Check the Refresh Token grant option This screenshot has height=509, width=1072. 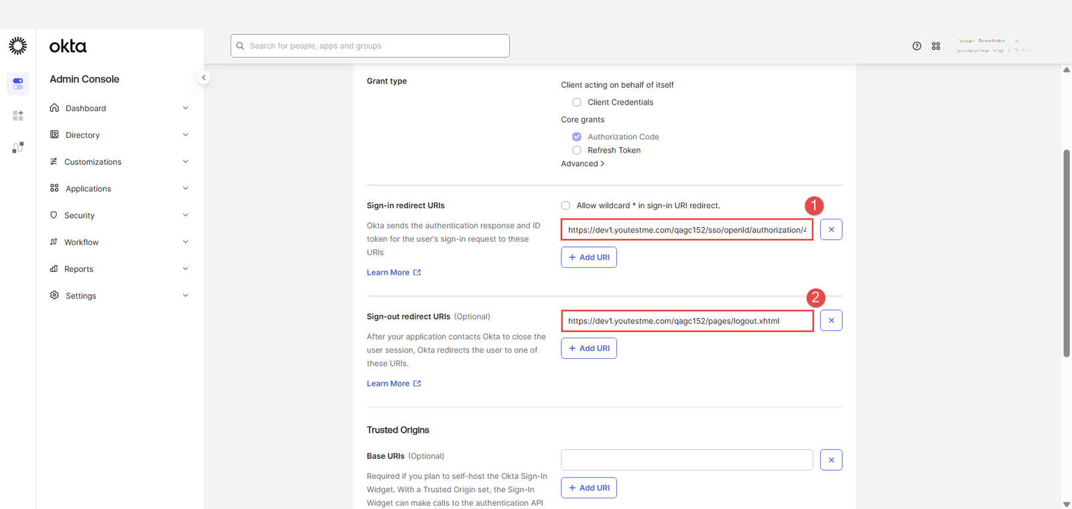click(x=577, y=151)
